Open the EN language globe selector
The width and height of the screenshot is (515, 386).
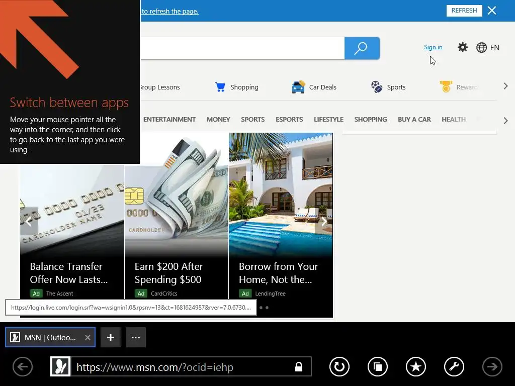coord(488,48)
